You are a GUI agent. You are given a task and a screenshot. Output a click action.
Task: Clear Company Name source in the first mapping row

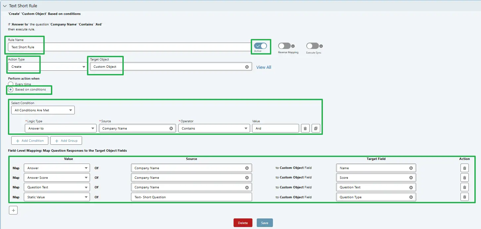click(247, 168)
